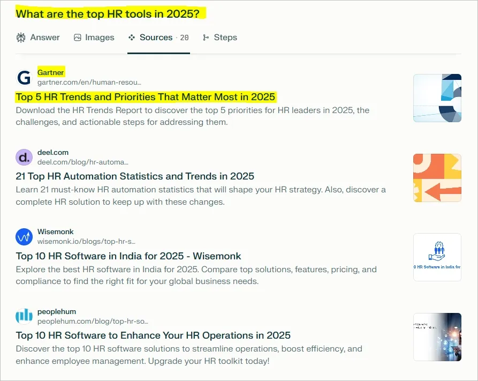Click the deel.com orange arrow thumbnail

(x=437, y=178)
